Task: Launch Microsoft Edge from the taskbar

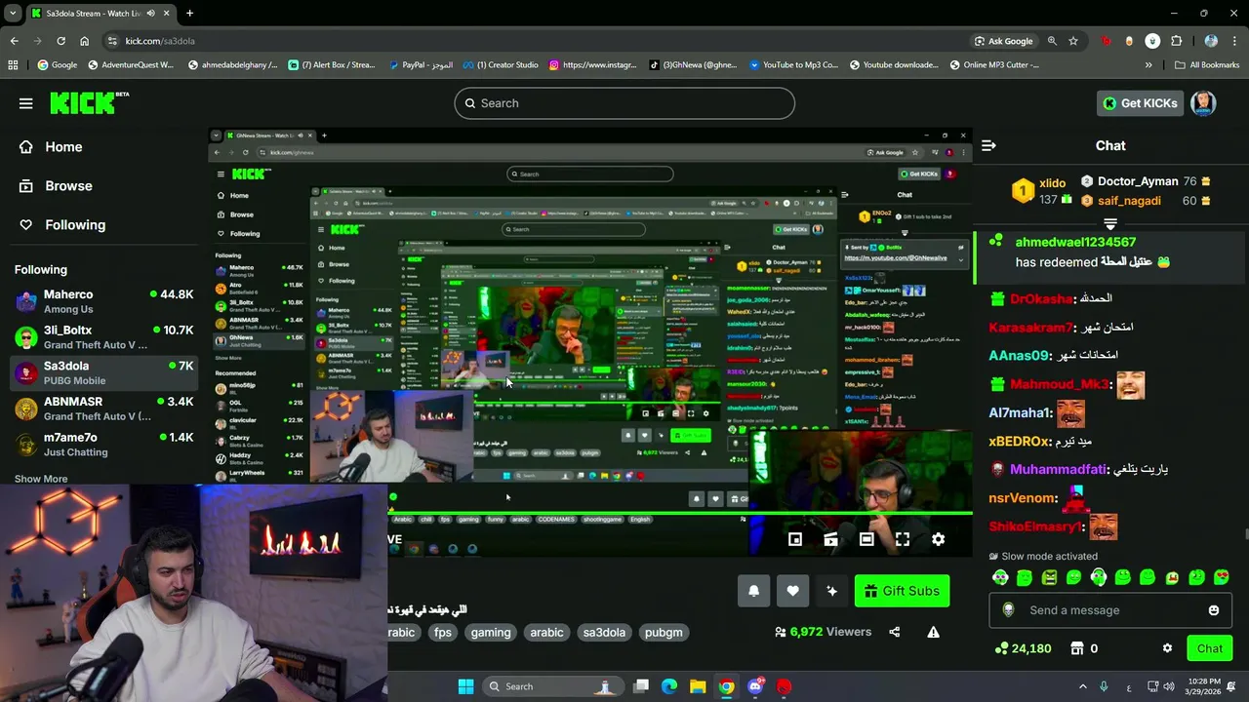Action: (x=669, y=686)
